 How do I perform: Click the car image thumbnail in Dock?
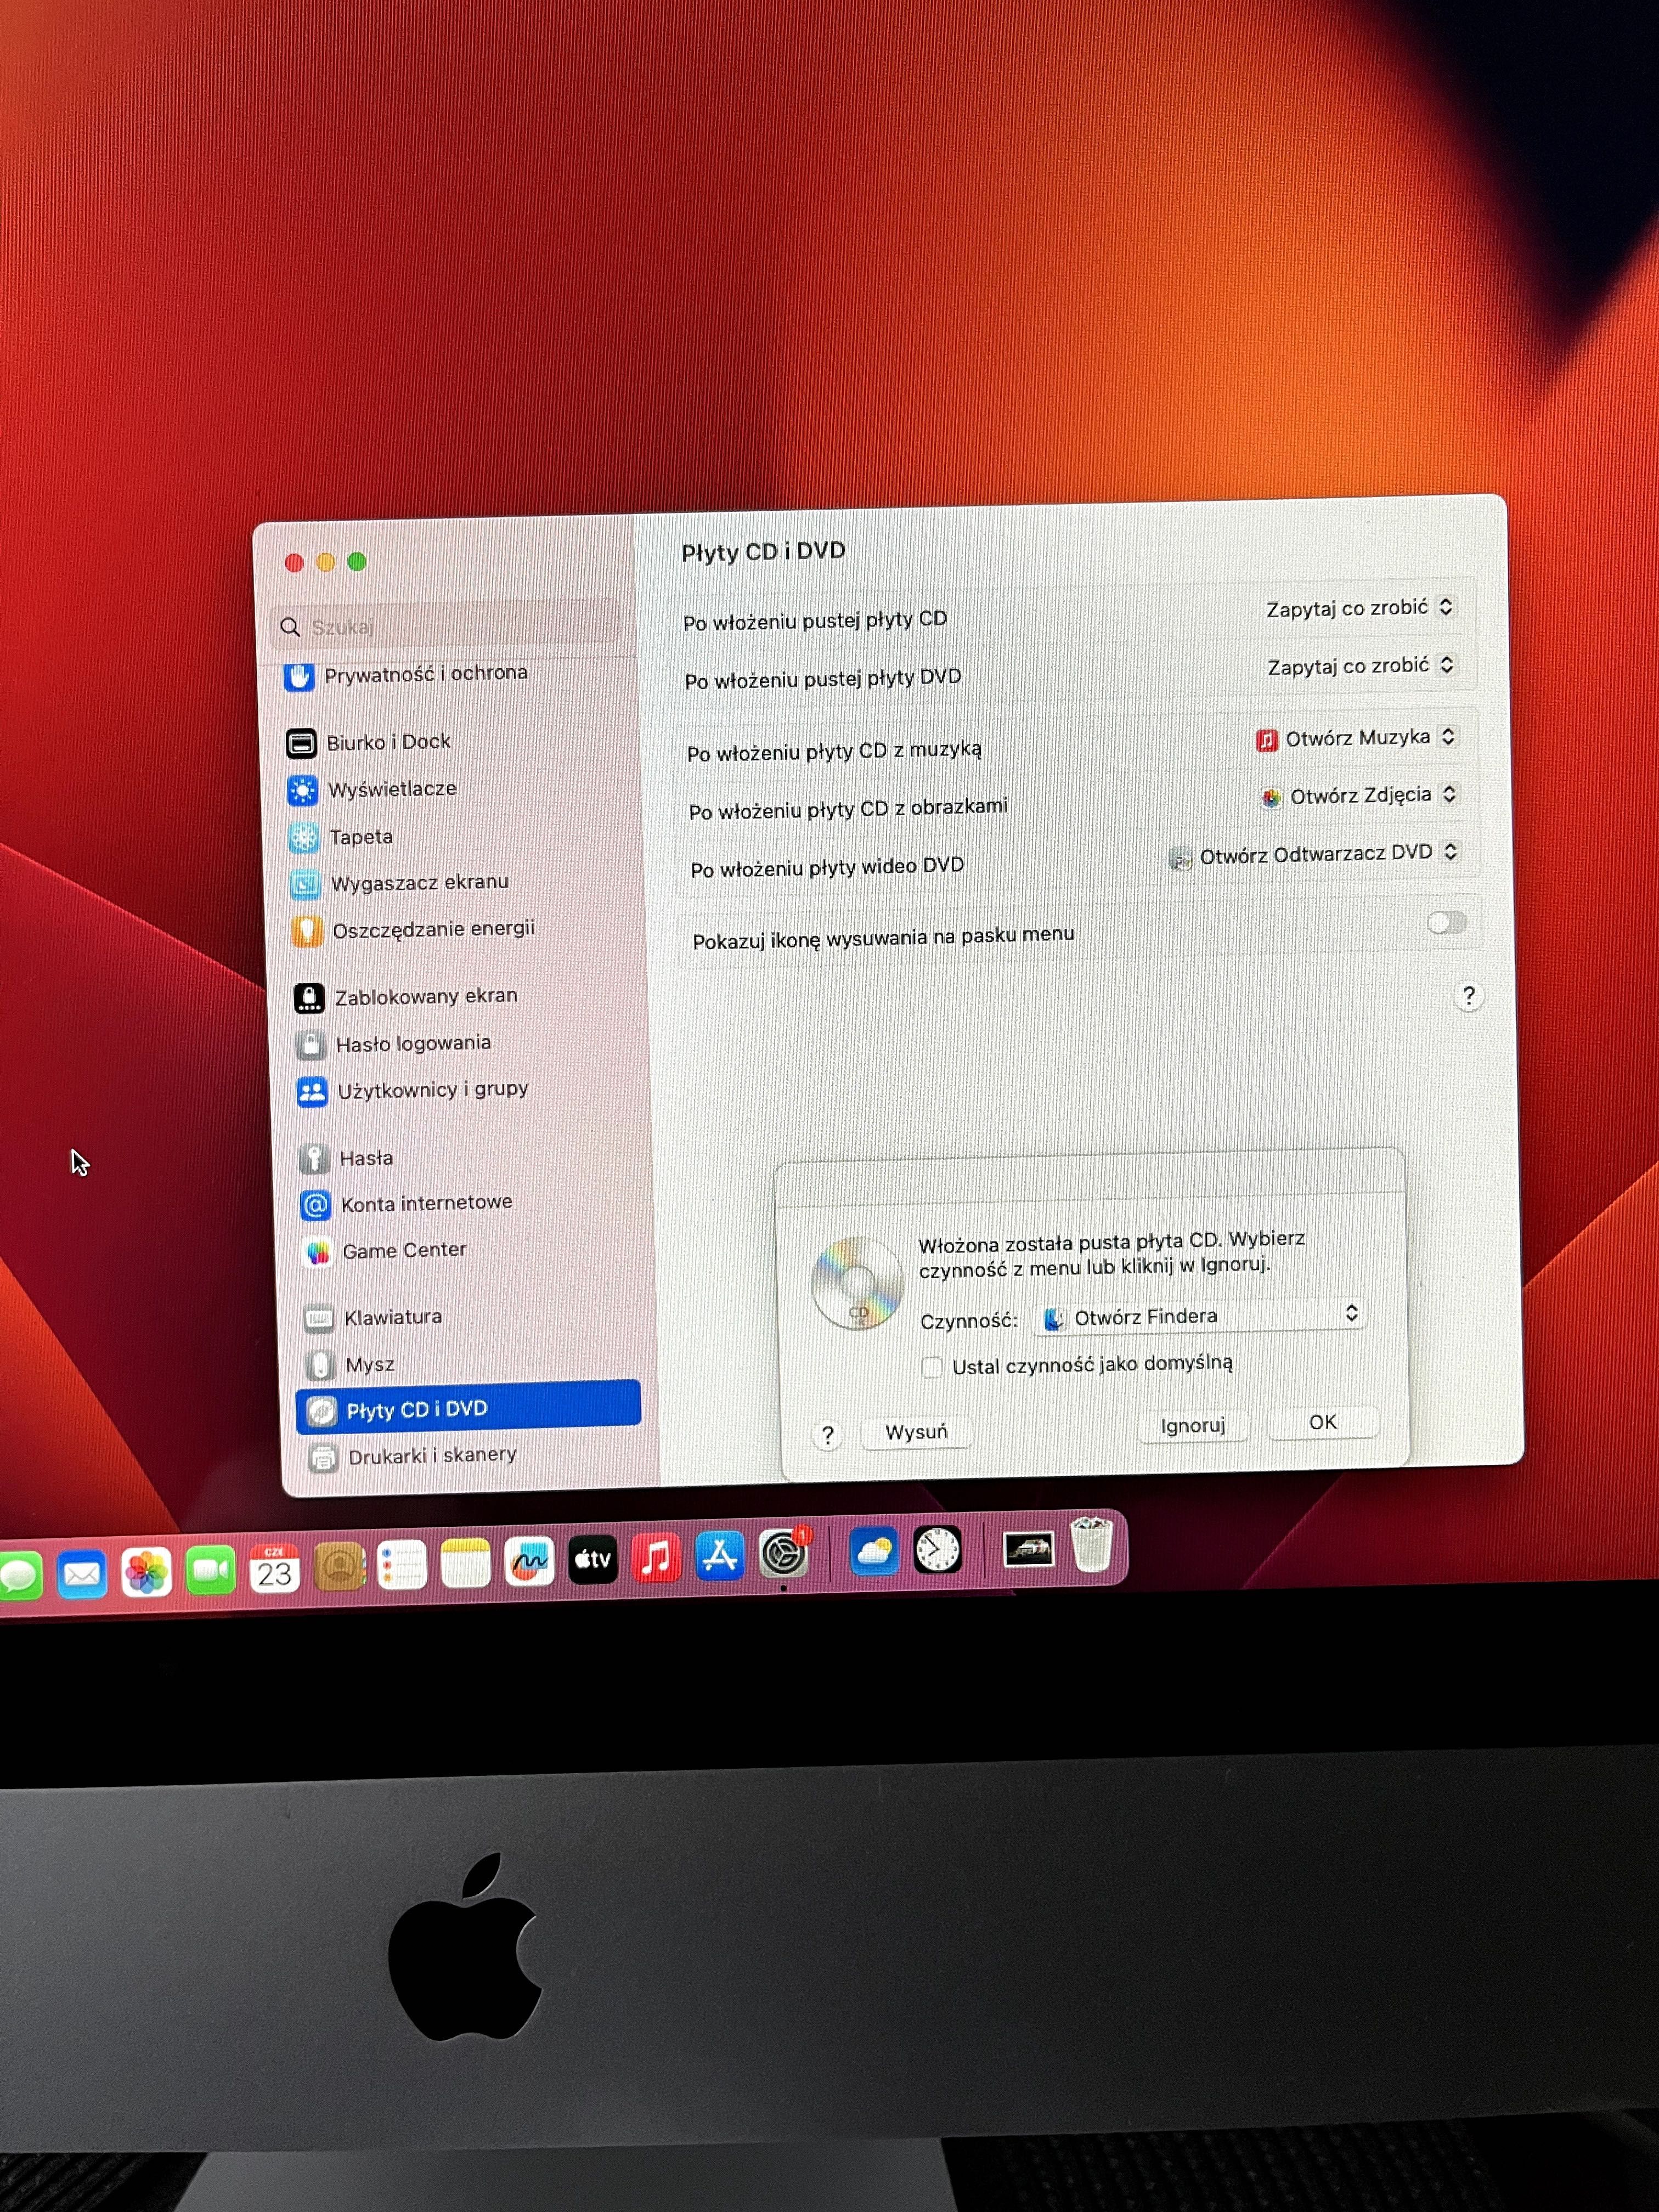[x=1028, y=1548]
